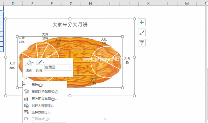208x123 pixels.
Task: Open the Chart Elements plus button
Action: [142, 22]
